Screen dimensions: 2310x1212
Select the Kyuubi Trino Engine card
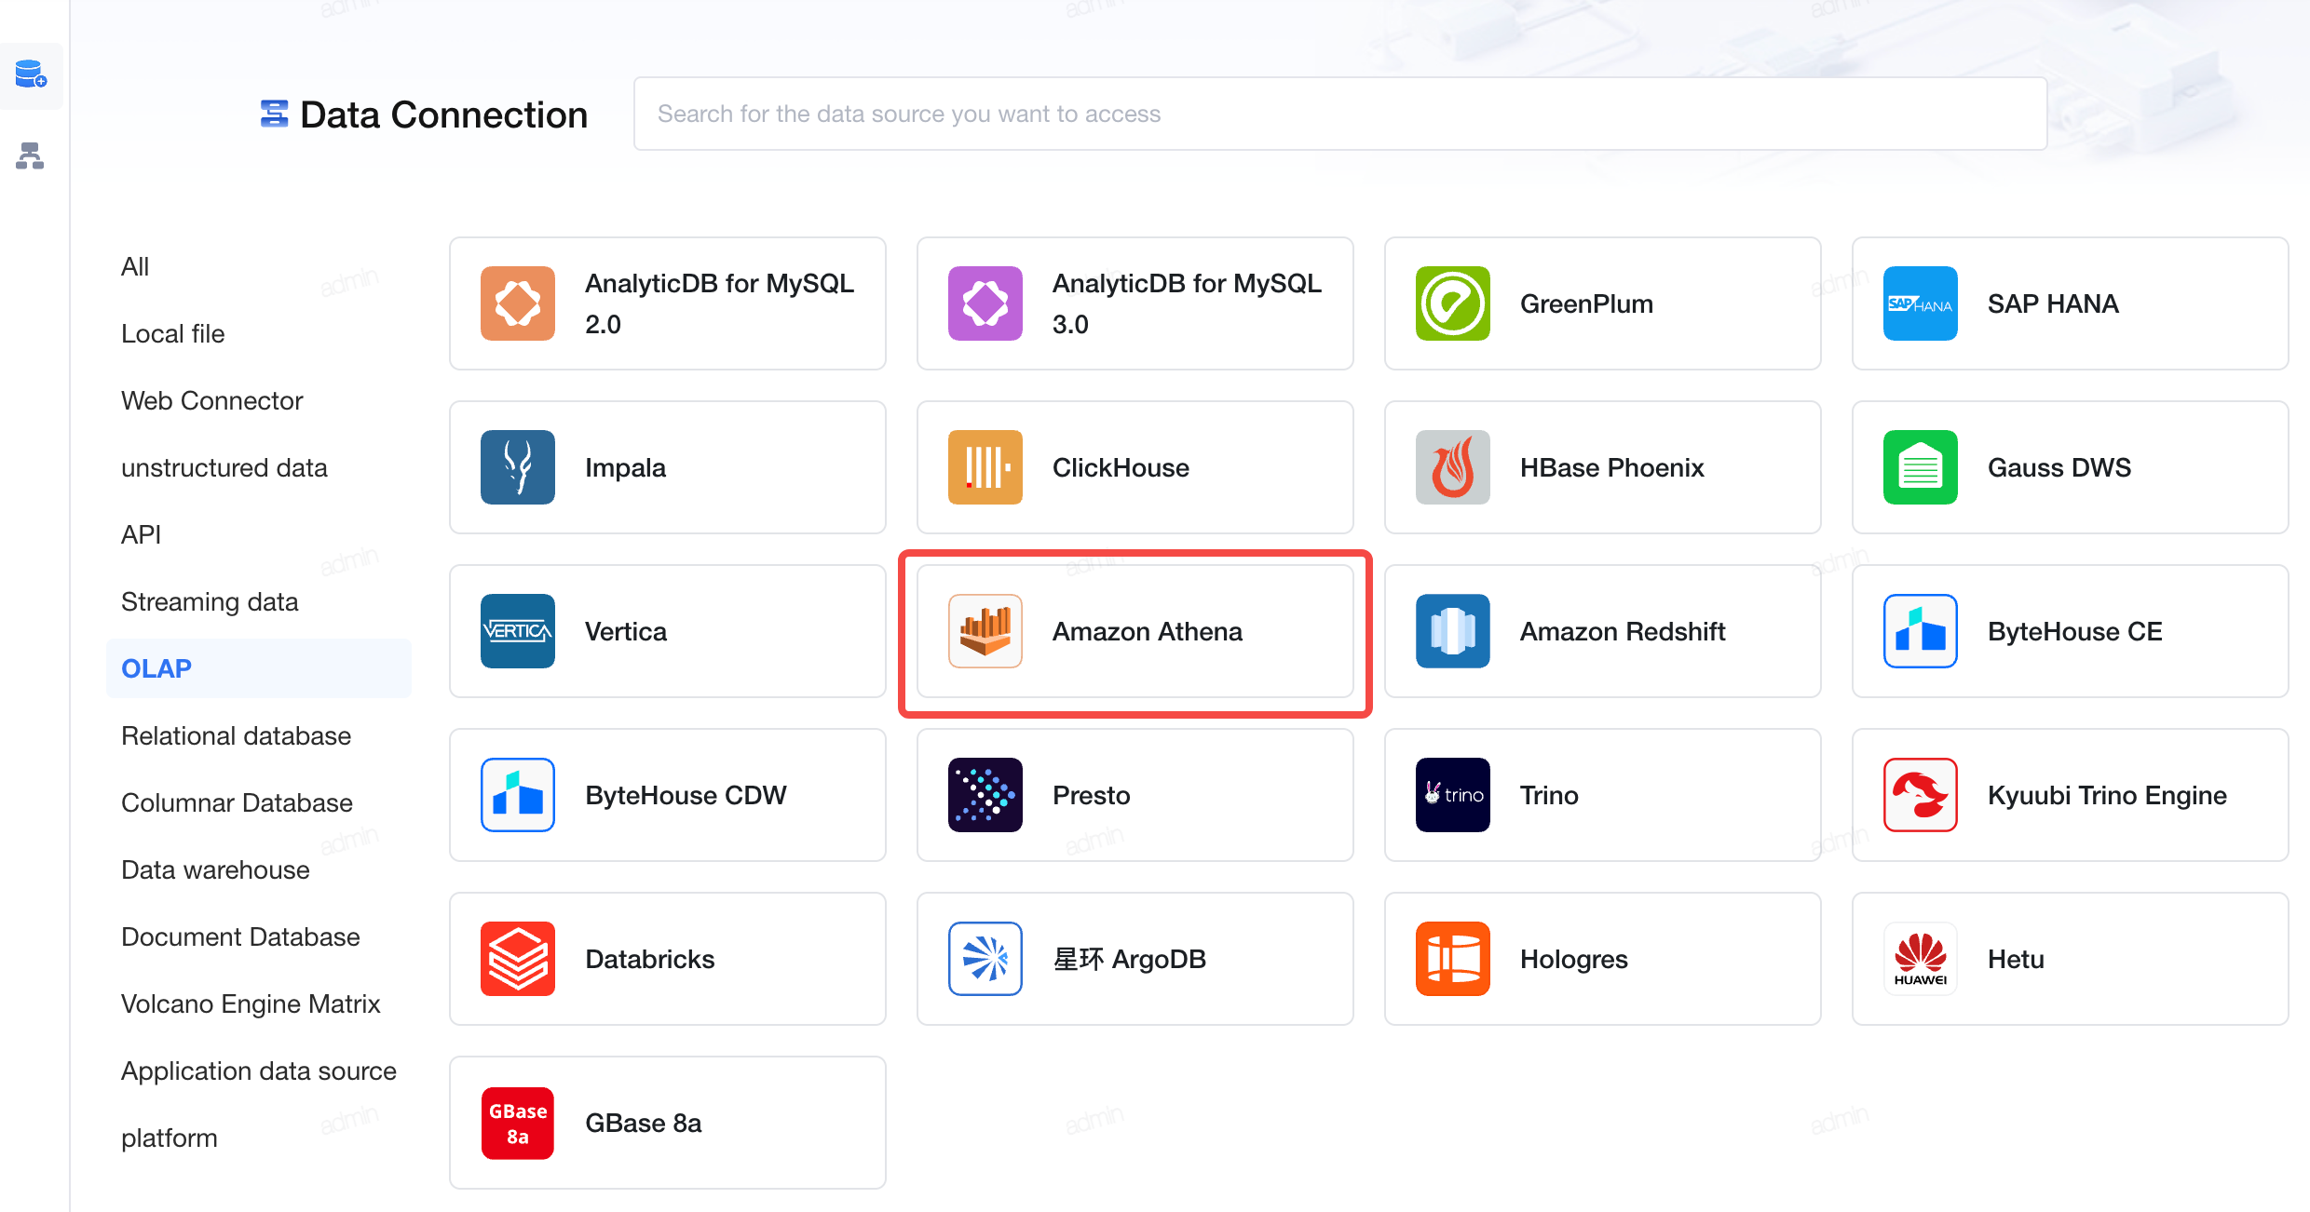click(2070, 795)
